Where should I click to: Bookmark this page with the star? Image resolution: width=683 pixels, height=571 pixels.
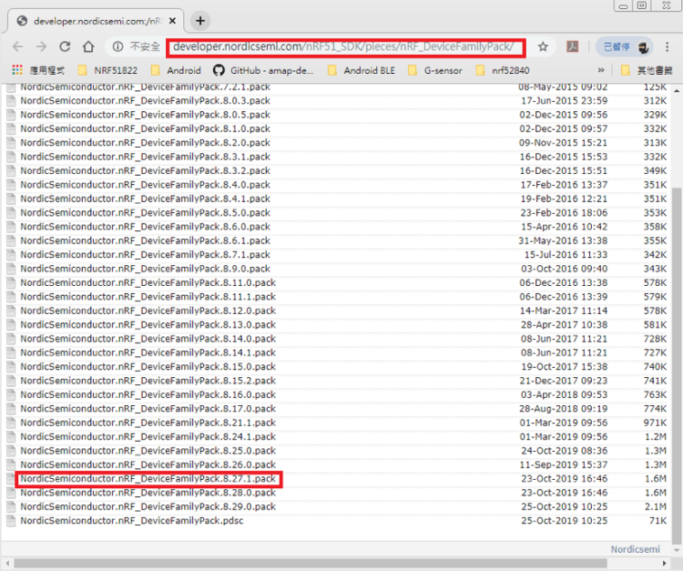[x=543, y=46]
